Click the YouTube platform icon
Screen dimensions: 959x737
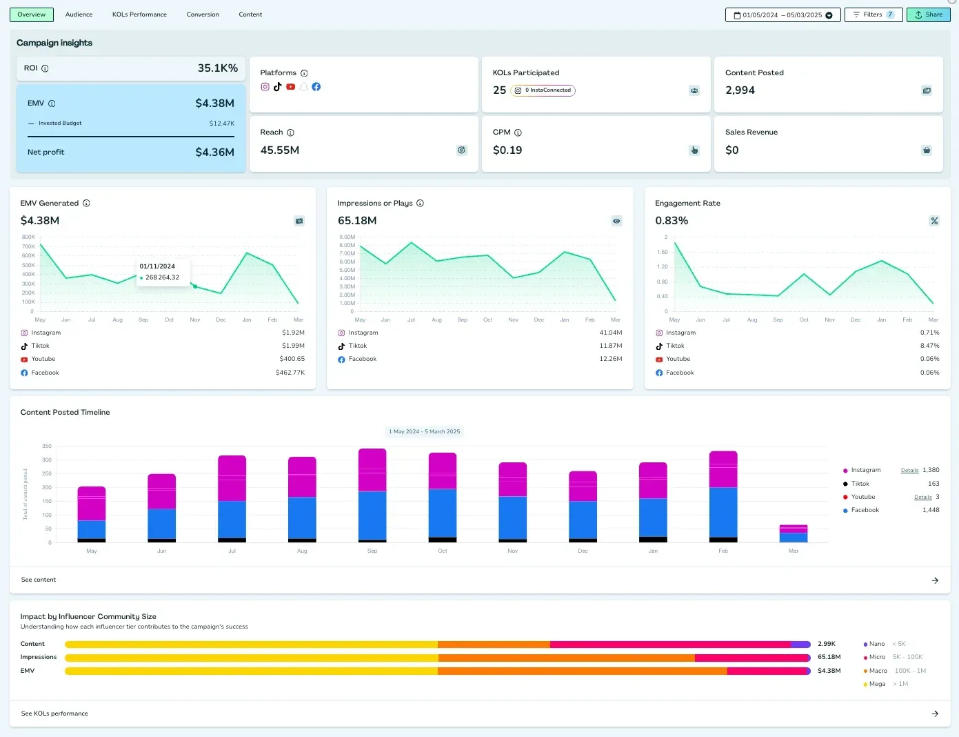coord(291,87)
